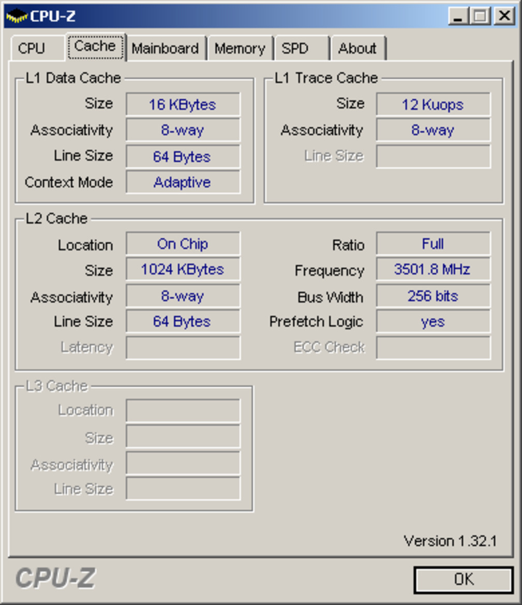Switch to the Memory tab
Image resolution: width=522 pixels, height=605 pixels.
click(240, 49)
